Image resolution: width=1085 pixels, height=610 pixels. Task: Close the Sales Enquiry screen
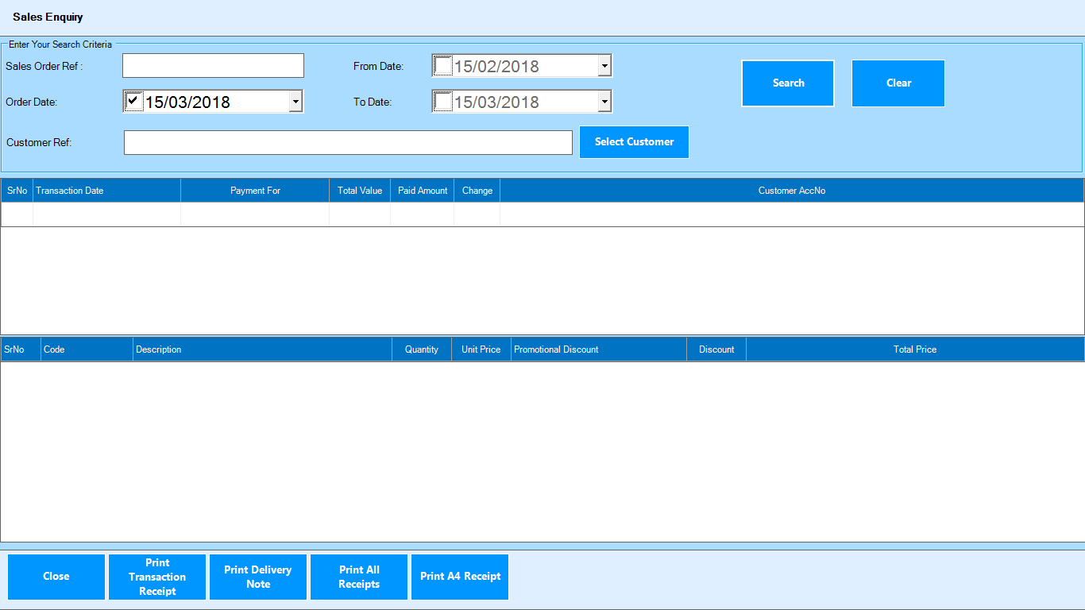(x=56, y=577)
